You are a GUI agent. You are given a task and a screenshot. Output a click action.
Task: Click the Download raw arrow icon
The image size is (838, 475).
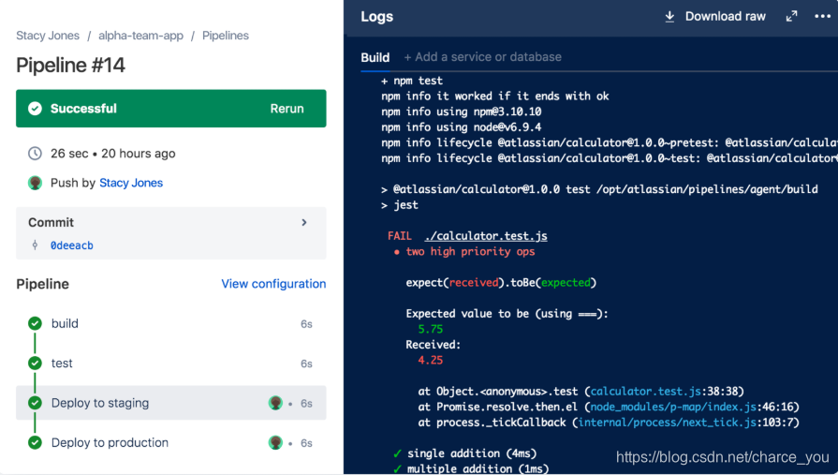pyautogui.click(x=669, y=17)
